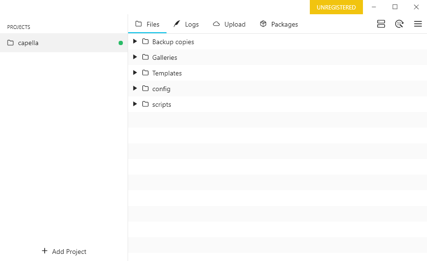Viewport: 427px width, 261px height.
Task: Click the UNREGISTERED button
Action: (x=336, y=7)
